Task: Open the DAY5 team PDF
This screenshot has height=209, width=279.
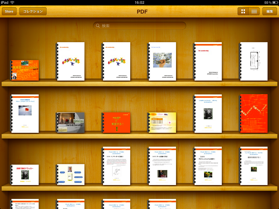Action: click(x=162, y=166)
